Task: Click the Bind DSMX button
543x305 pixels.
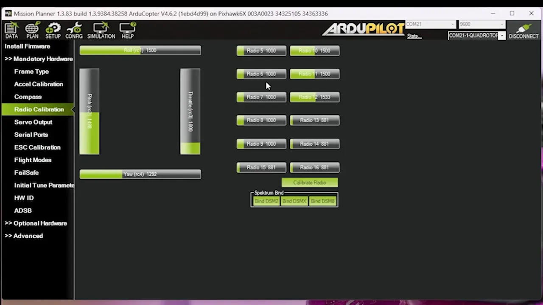Action: coord(294,201)
